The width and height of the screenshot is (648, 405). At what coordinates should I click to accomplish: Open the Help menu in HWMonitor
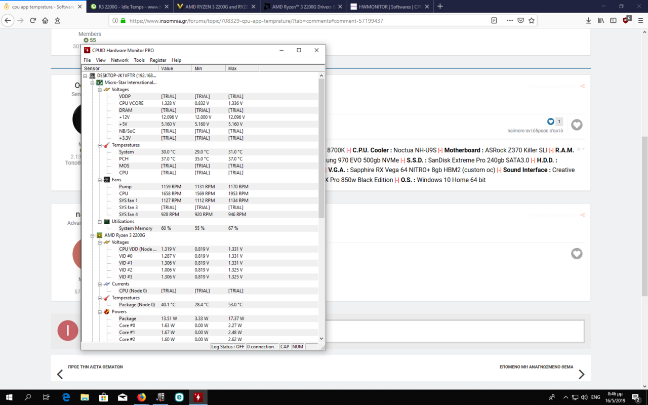(x=176, y=60)
